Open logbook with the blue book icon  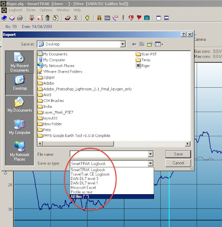[4, 18]
